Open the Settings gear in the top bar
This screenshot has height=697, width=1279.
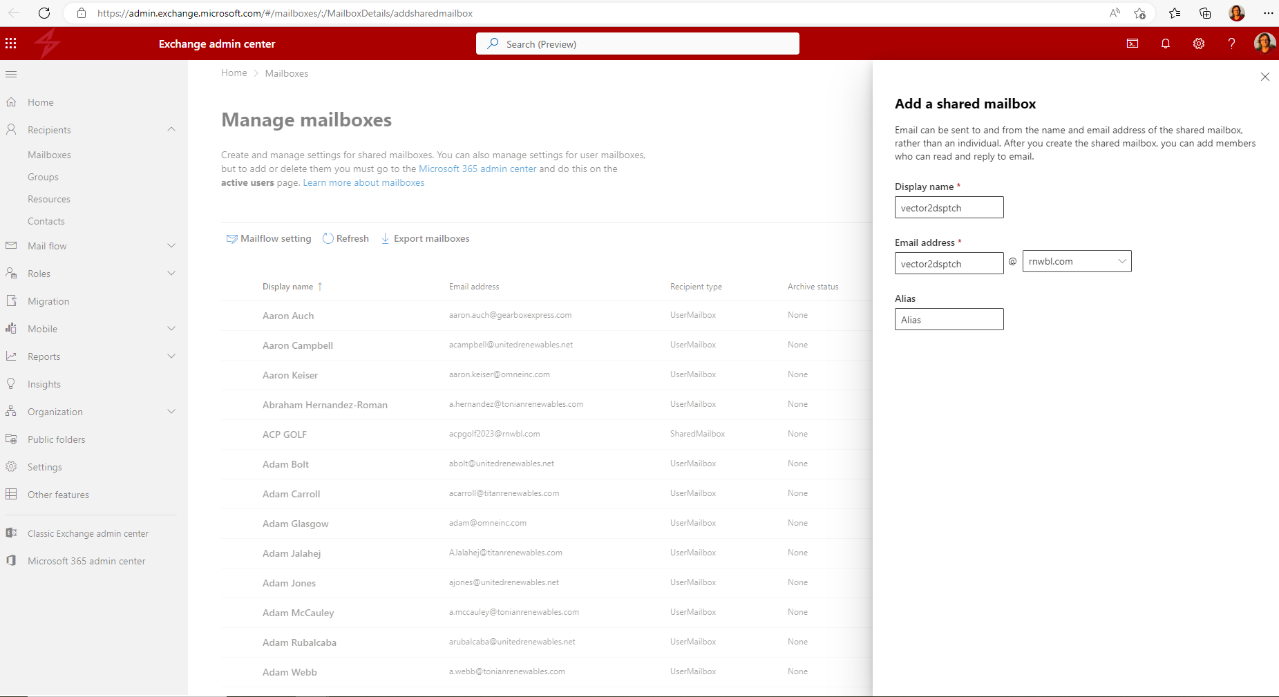1199,43
